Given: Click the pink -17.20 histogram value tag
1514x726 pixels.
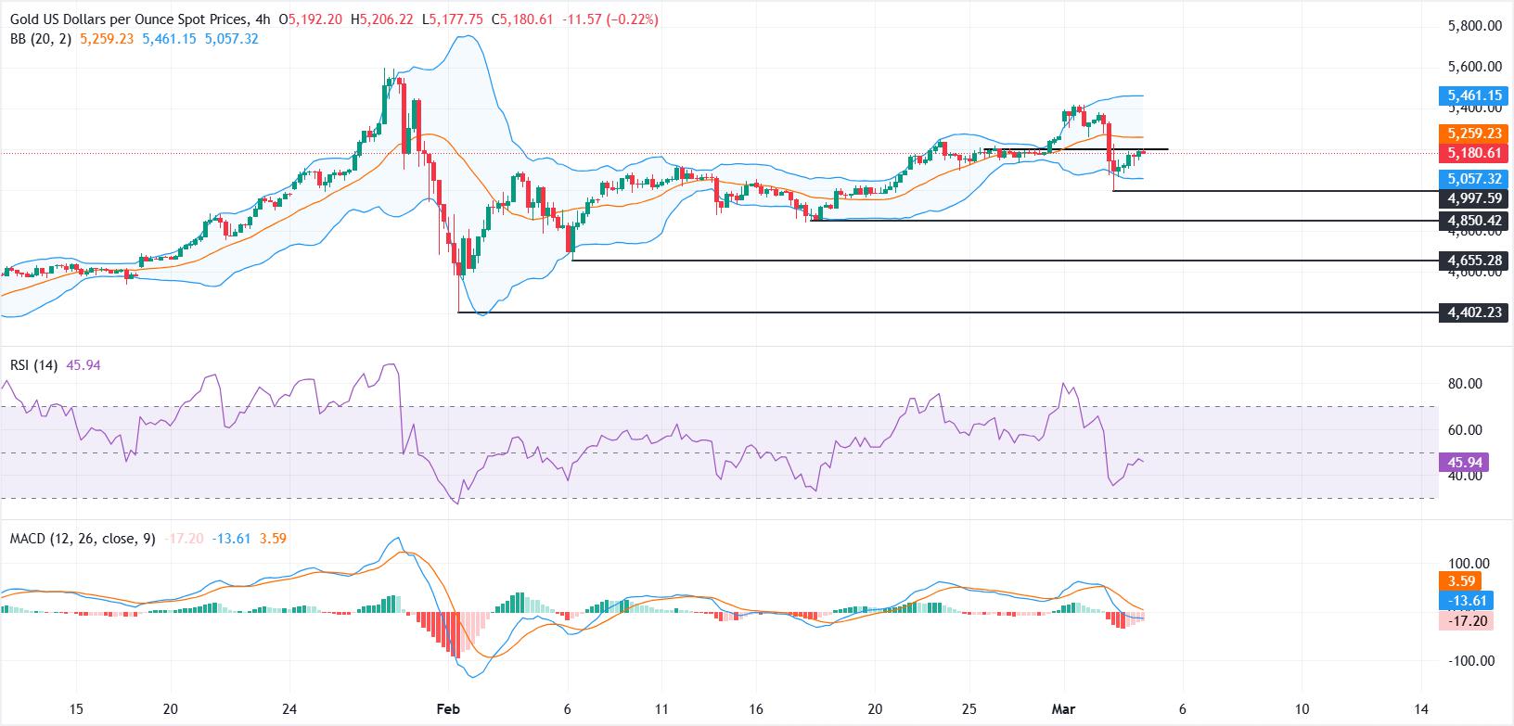Looking at the screenshot, I should click(1465, 620).
